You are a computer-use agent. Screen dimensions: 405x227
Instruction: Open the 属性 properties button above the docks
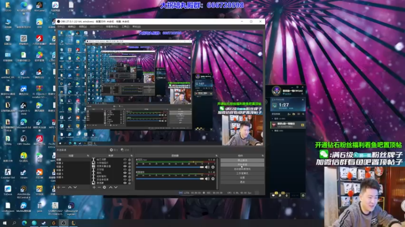(113, 150)
